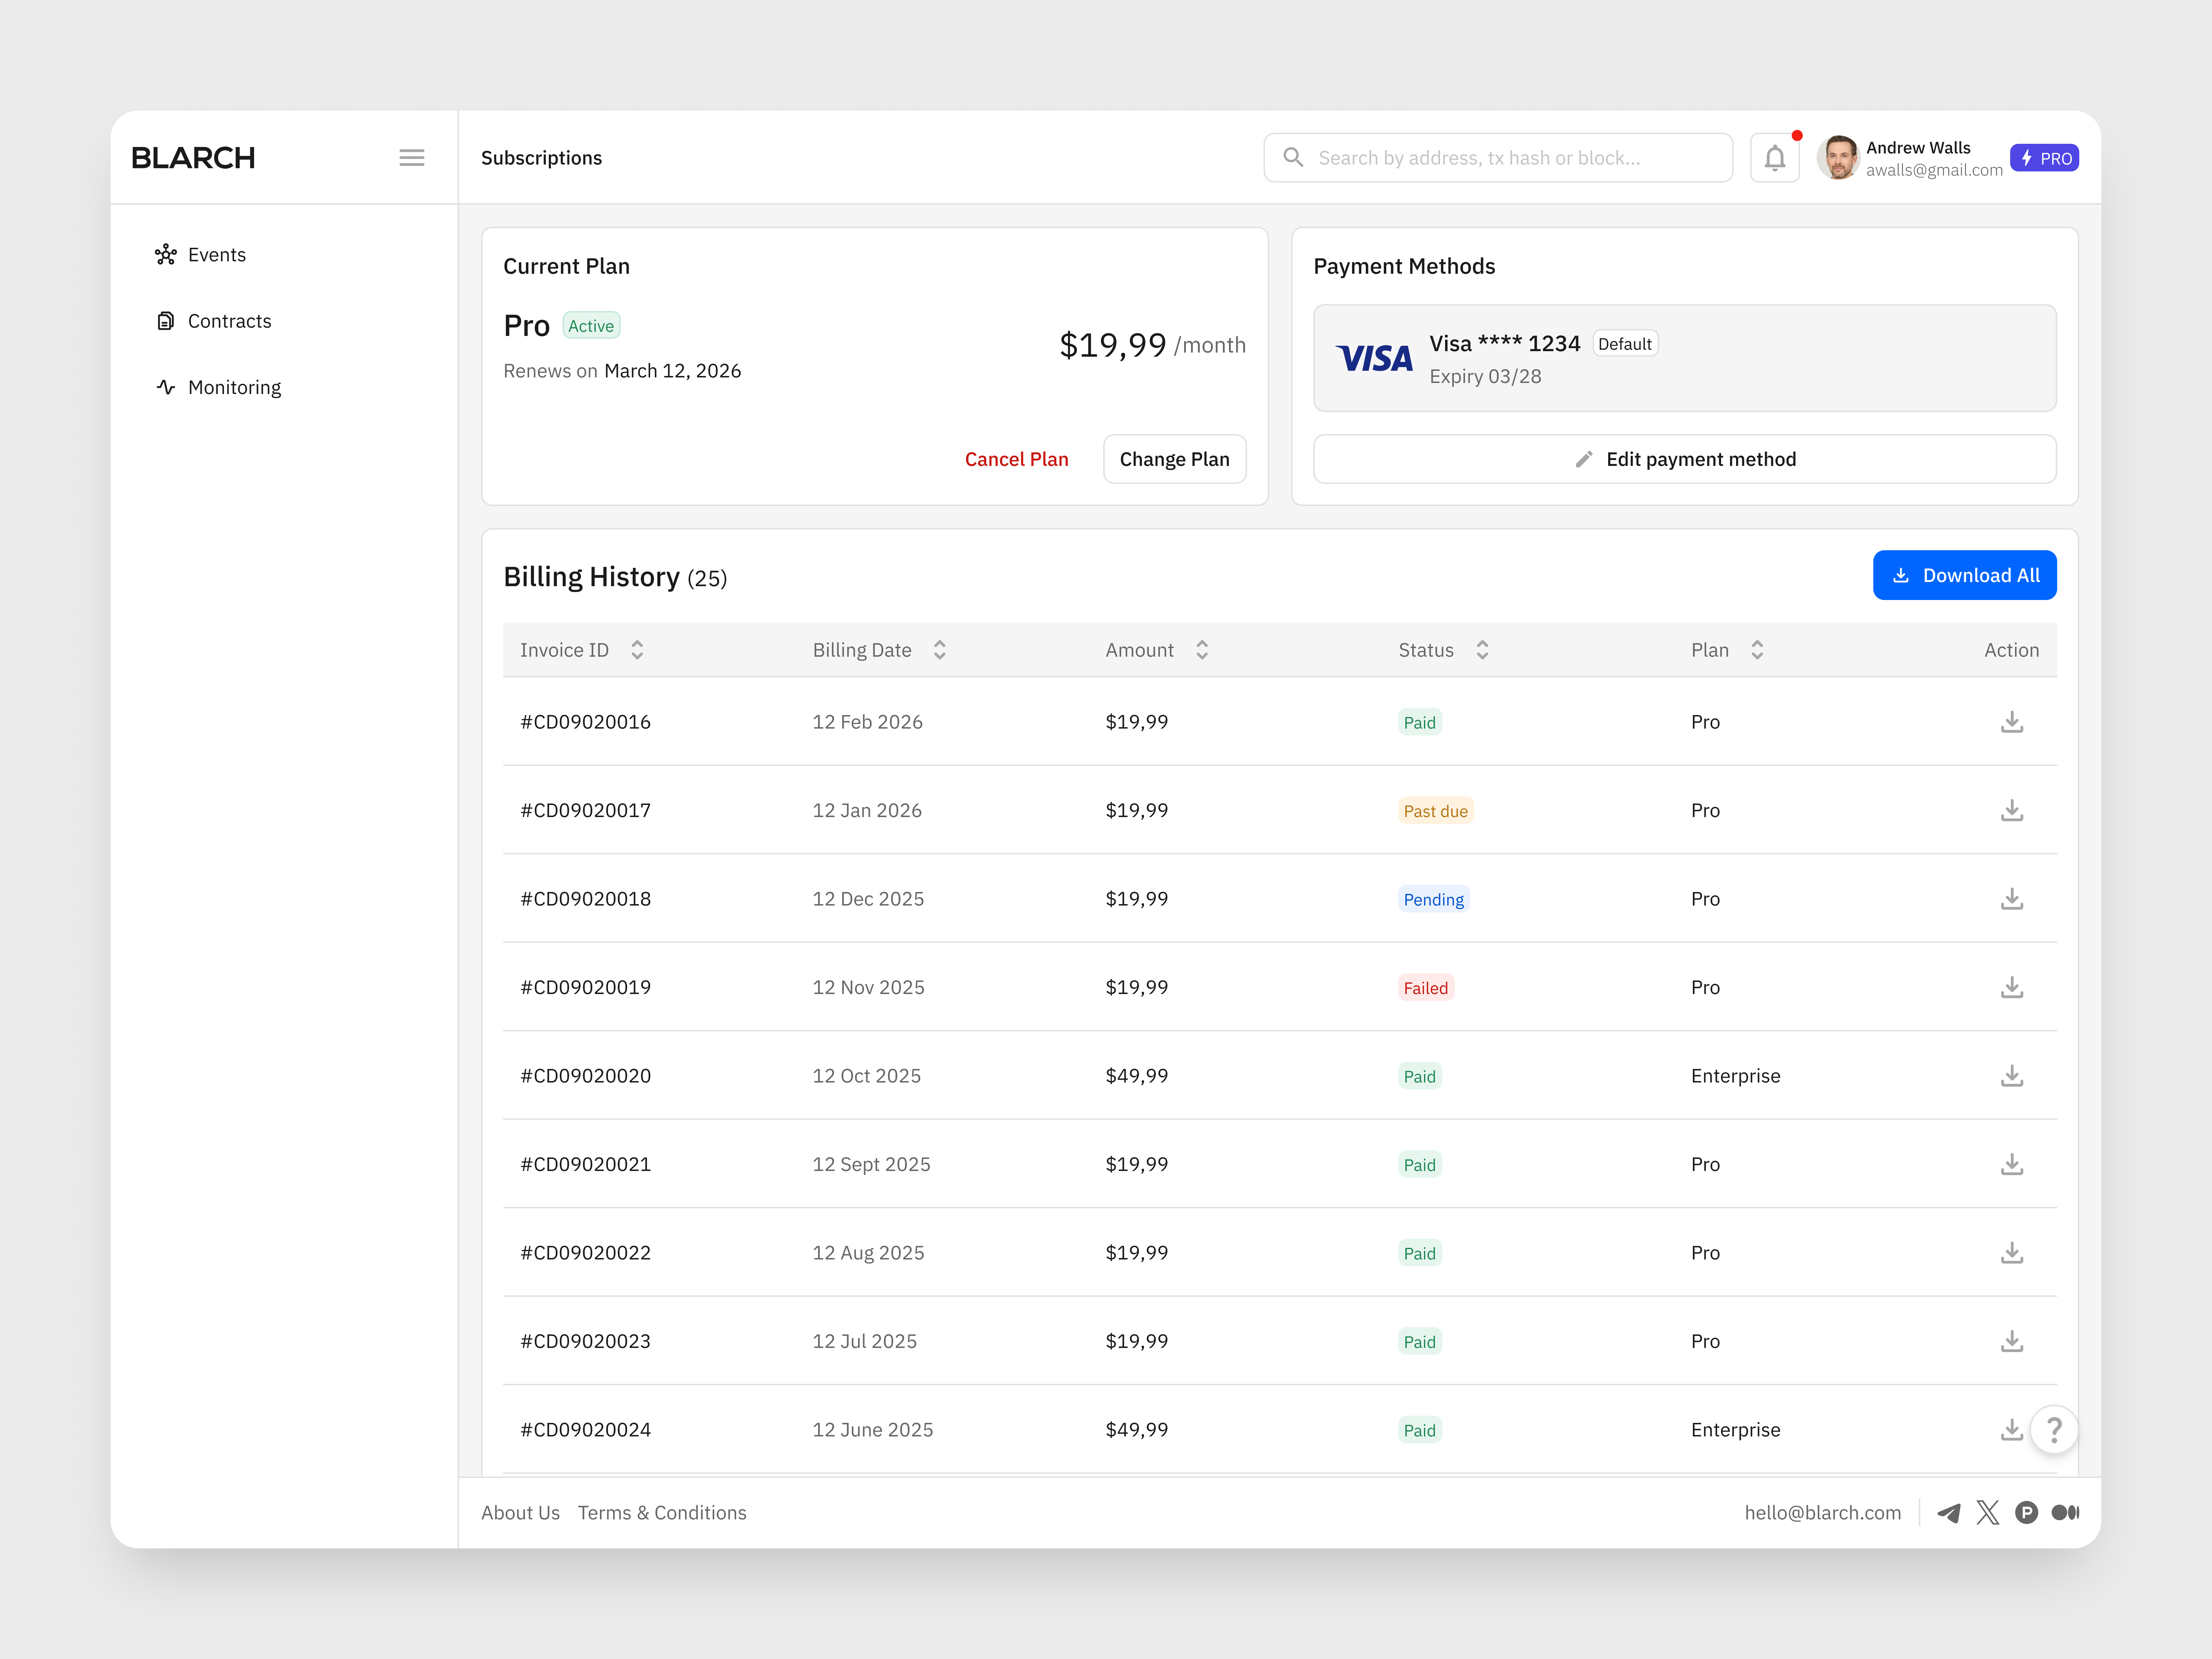Image resolution: width=2212 pixels, height=1659 pixels.
Task: Download invoice #CD09020020
Action: [2012, 1076]
